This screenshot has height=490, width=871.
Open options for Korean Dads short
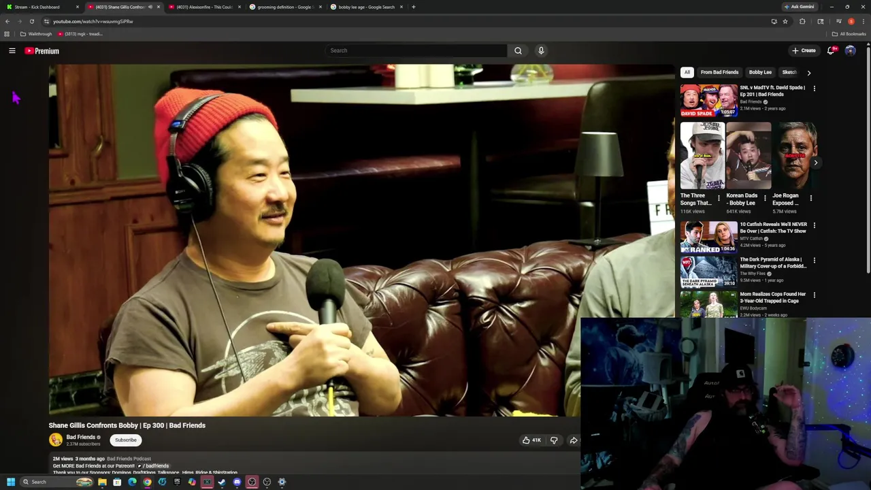click(x=765, y=198)
